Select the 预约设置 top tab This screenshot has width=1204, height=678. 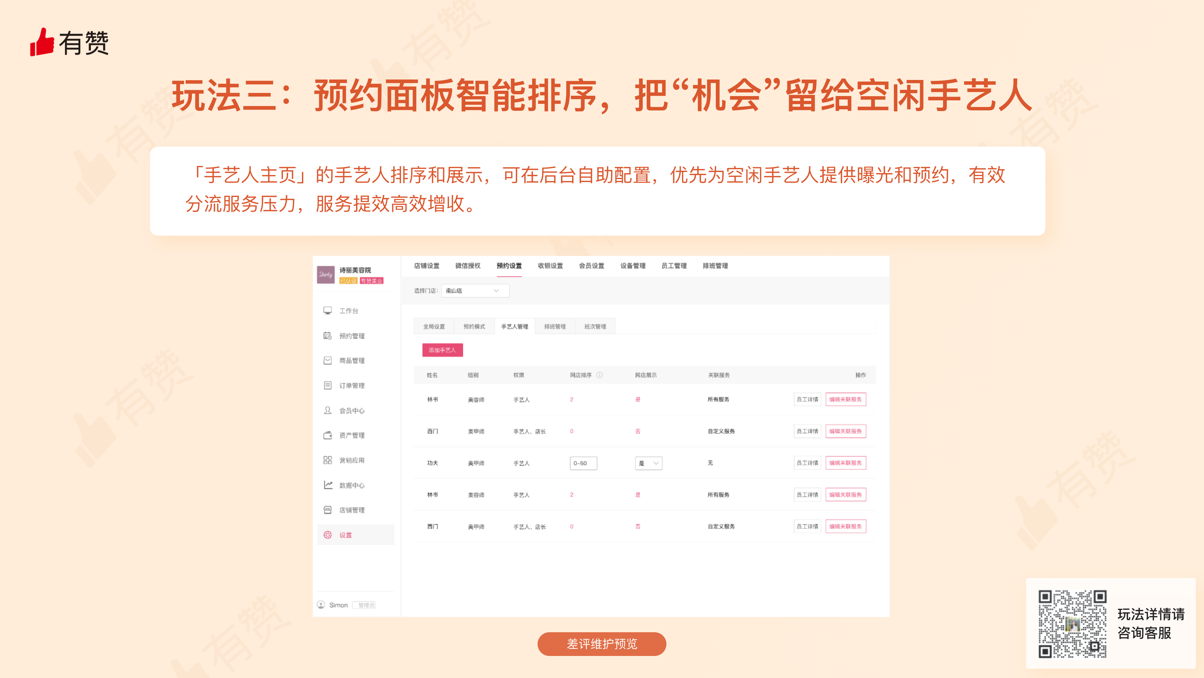(x=509, y=265)
